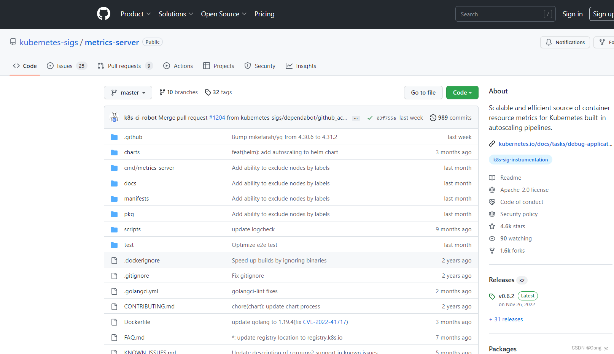Open 'Bump mikefarah/yq from 4.30.6' commit

tap(285, 137)
